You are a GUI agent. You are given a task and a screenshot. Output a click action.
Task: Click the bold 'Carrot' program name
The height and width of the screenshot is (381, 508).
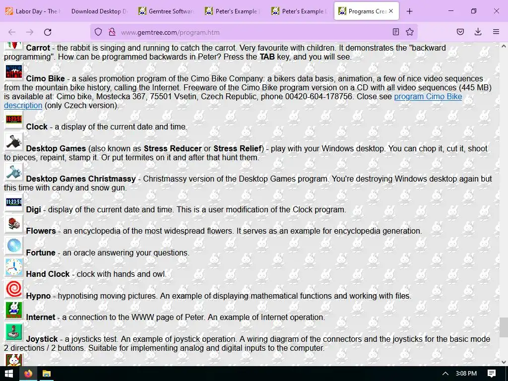tap(38, 48)
